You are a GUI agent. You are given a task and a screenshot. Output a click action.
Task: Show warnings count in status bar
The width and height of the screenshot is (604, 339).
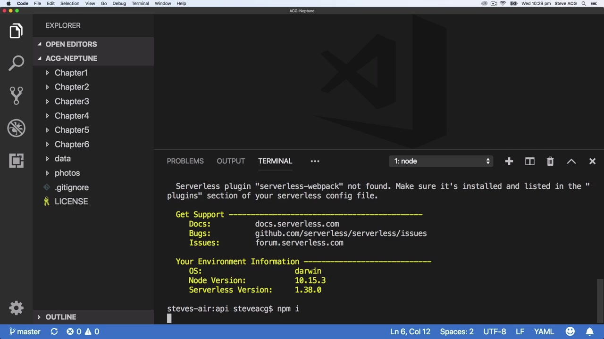[x=92, y=331]
